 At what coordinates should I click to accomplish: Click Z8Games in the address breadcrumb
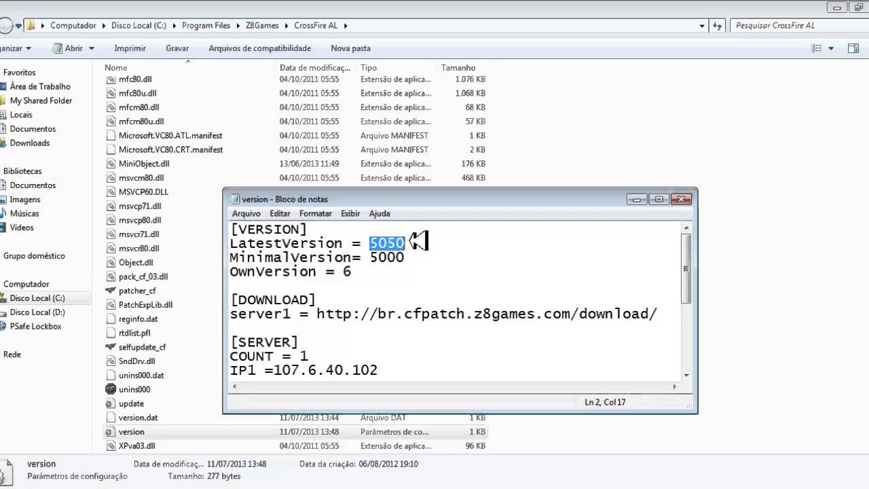pyautogui.click(x=262, y=26)
